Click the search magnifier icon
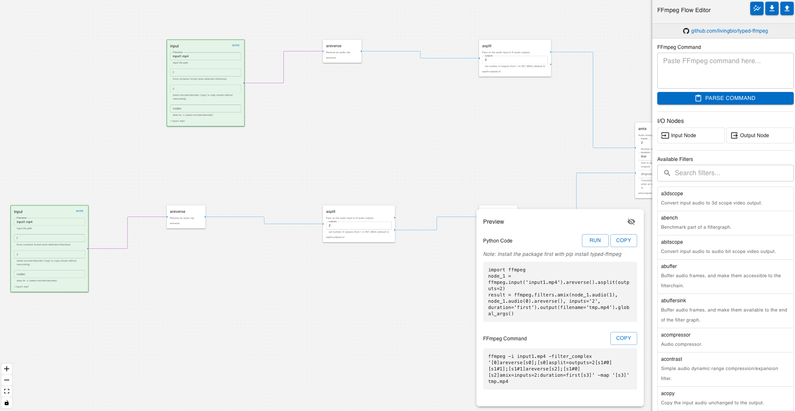Screen dimensions: 795x411 (667, 173)
